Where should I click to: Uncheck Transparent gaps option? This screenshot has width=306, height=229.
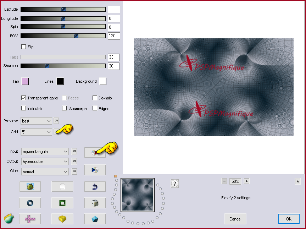coord(24,98)
